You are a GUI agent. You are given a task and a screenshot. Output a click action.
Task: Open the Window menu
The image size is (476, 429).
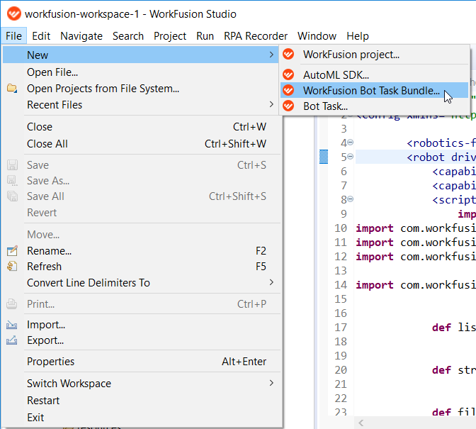[x=317, y=36]
